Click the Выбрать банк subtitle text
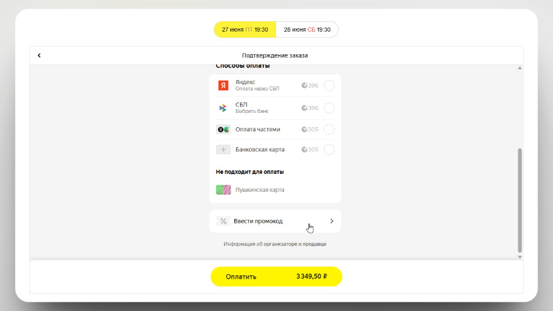Image resolution: width=553 pixels, height=311 pixels. pos(252,111)
